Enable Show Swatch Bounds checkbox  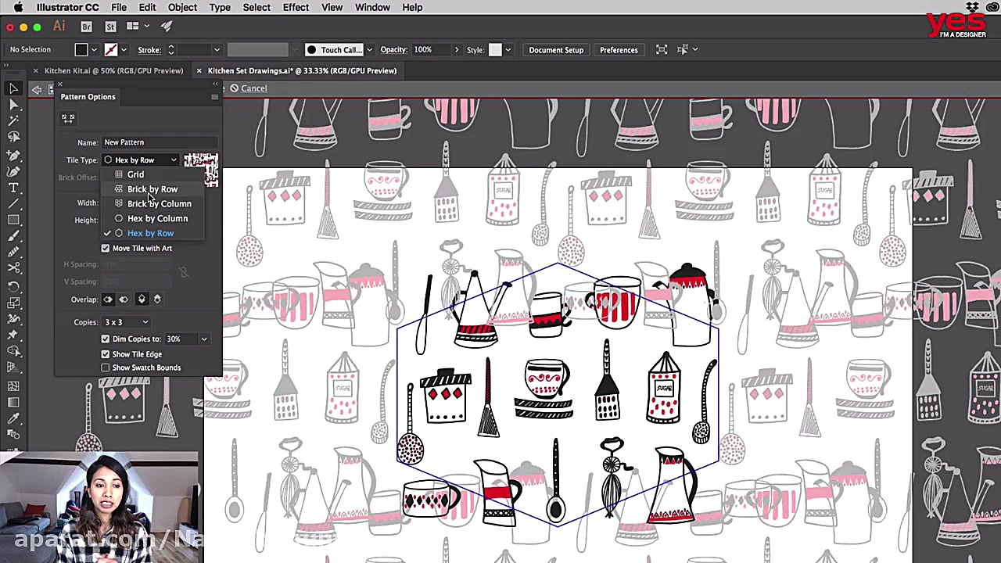click(106, 368)
